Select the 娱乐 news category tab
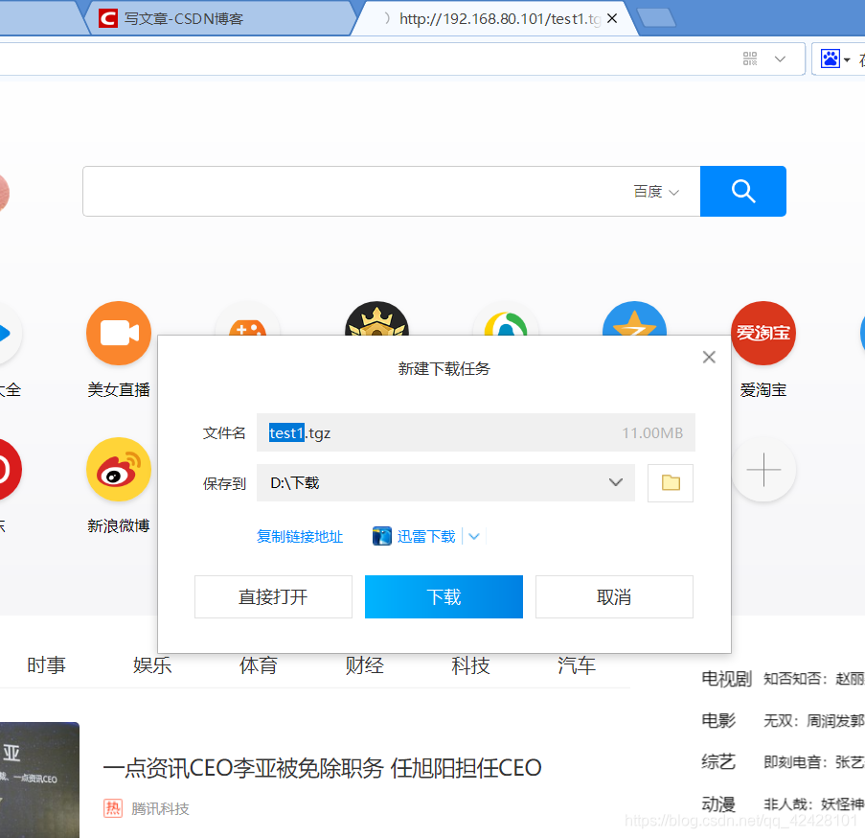The width and height of the screenshot is (865, 838). (x=152, y=665)
